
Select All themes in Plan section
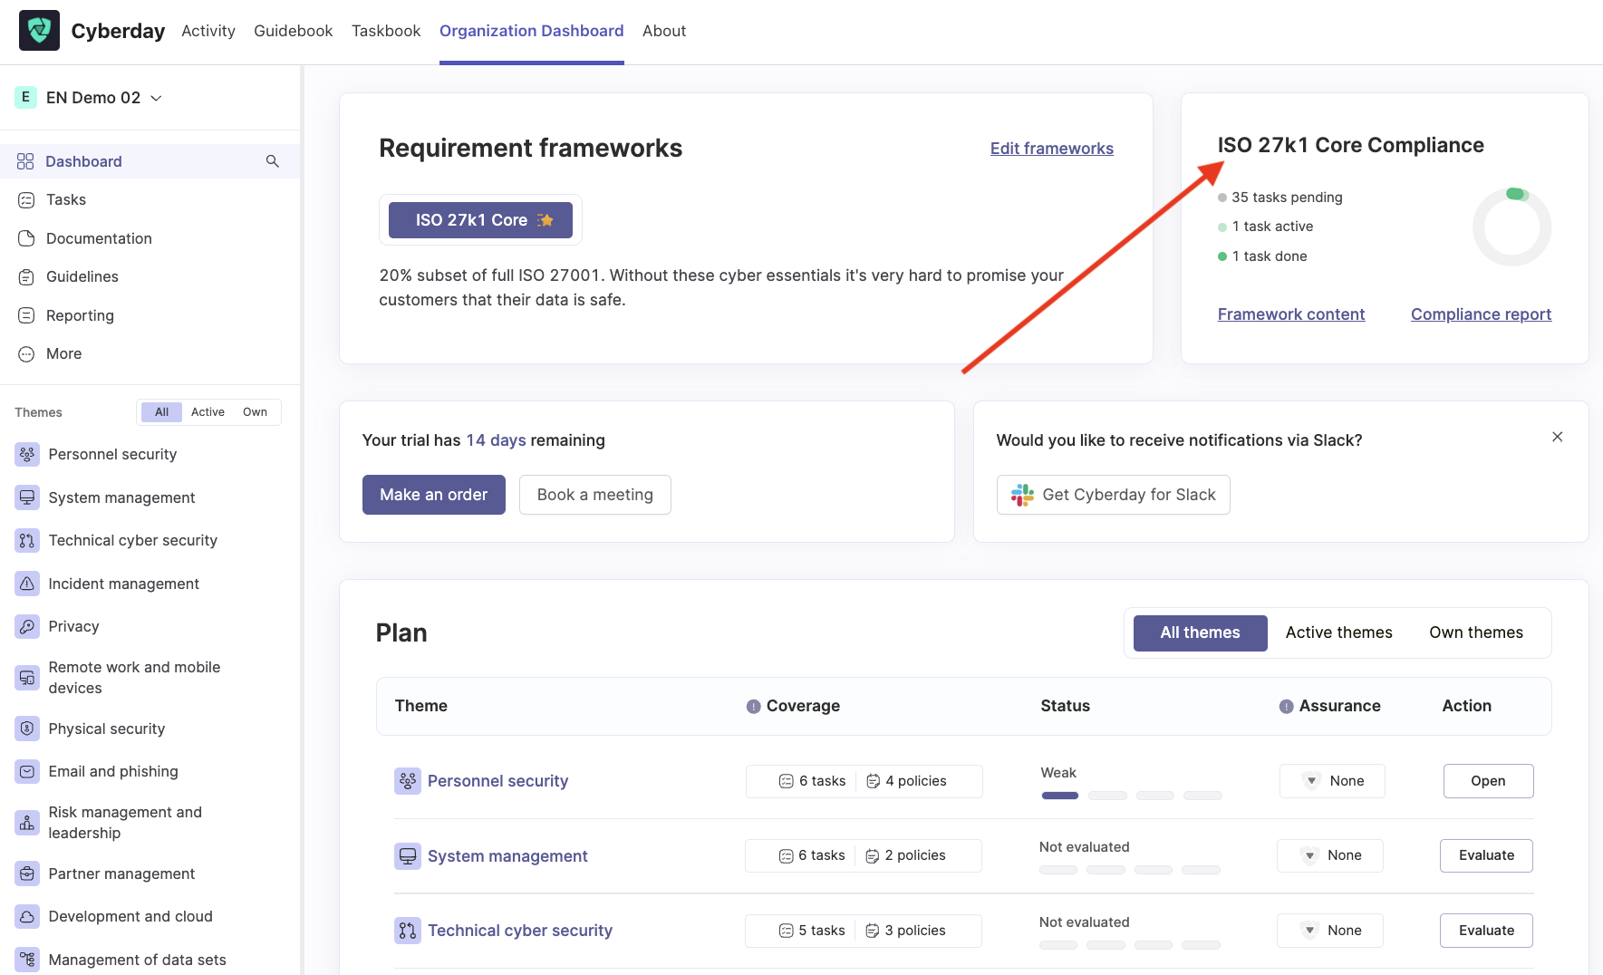[1200, 632]
